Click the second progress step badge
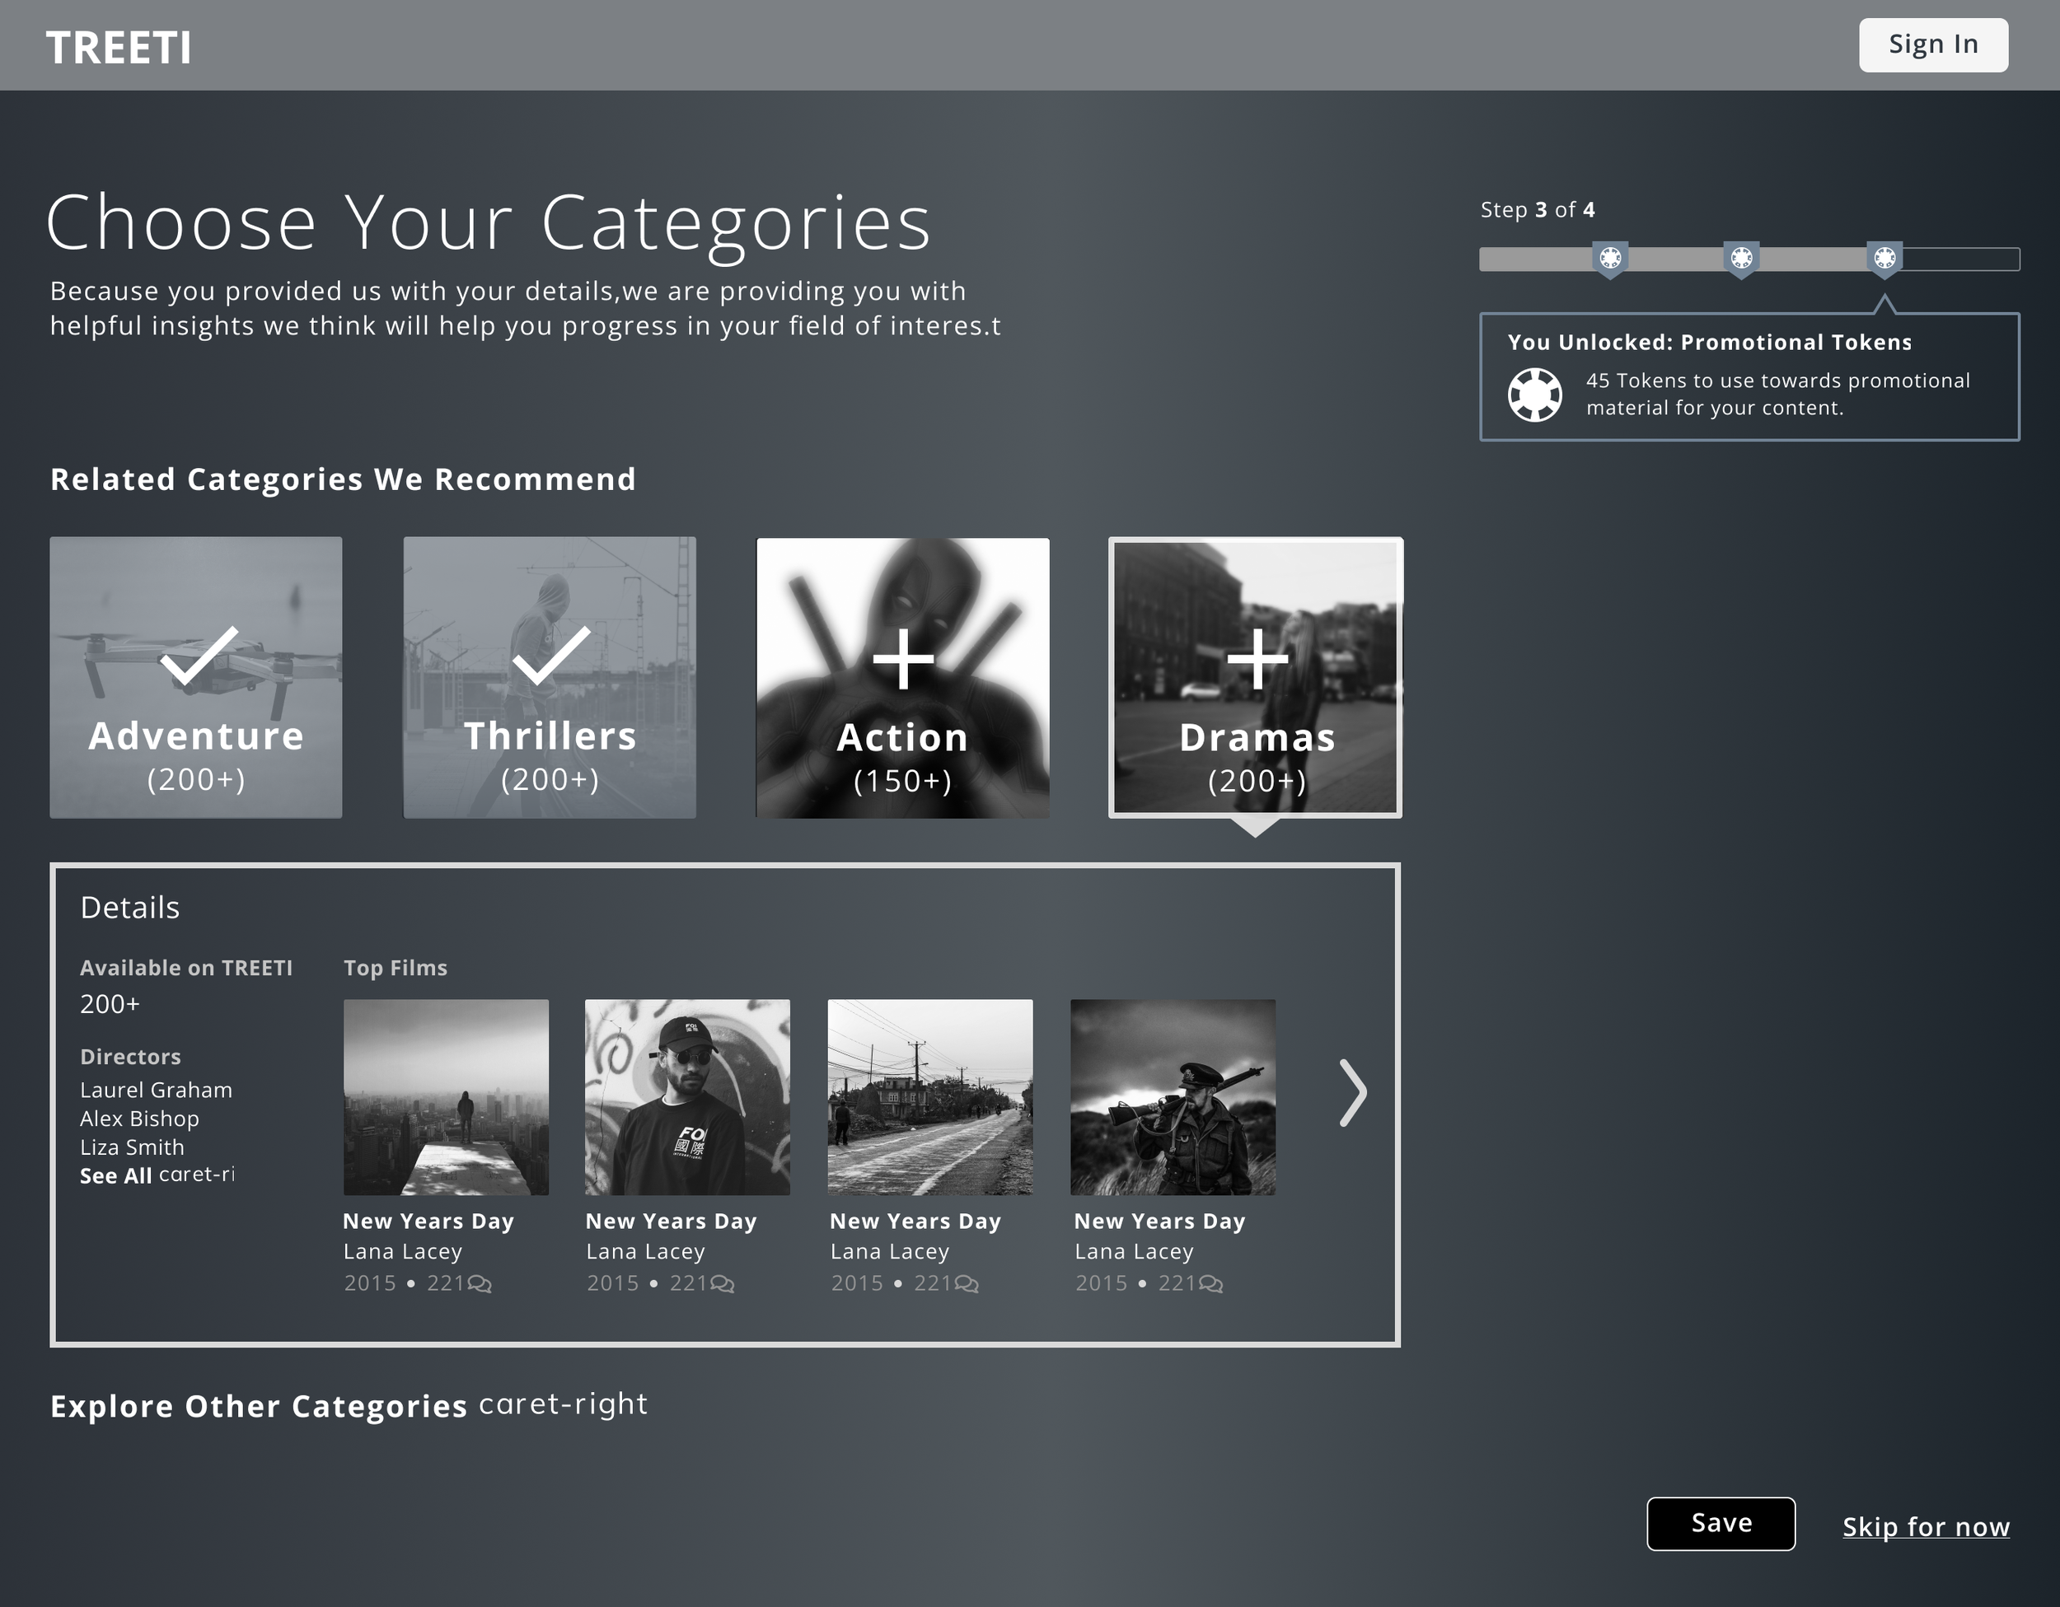 click(x=1741, y=259)
